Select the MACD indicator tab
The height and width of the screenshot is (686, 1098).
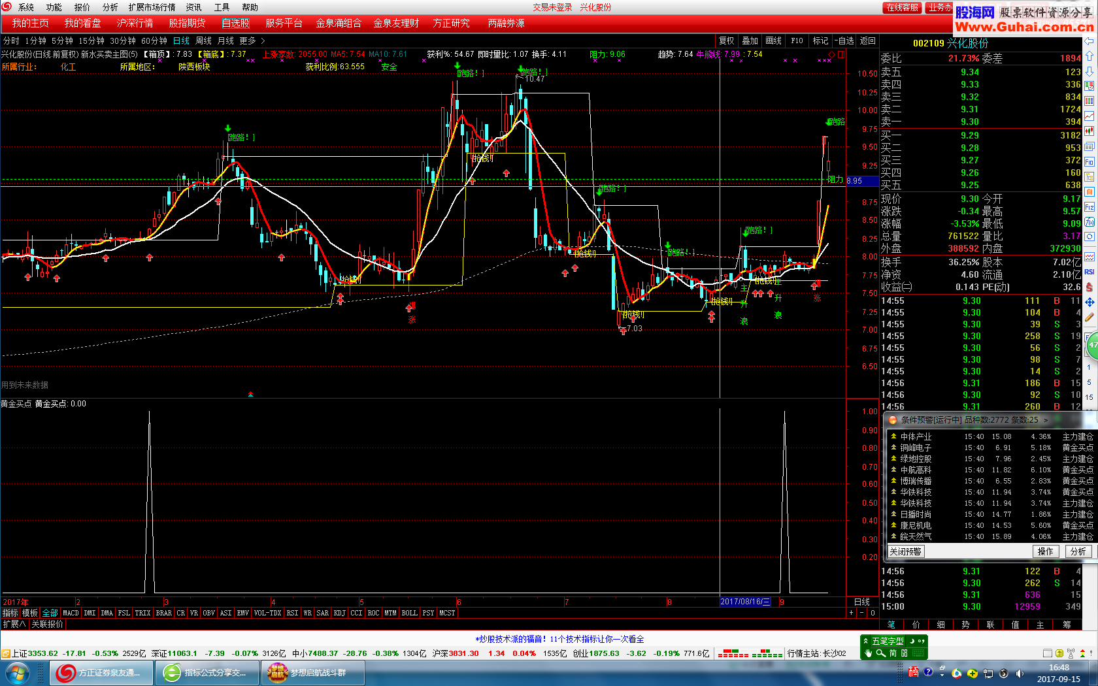(71, 613)
